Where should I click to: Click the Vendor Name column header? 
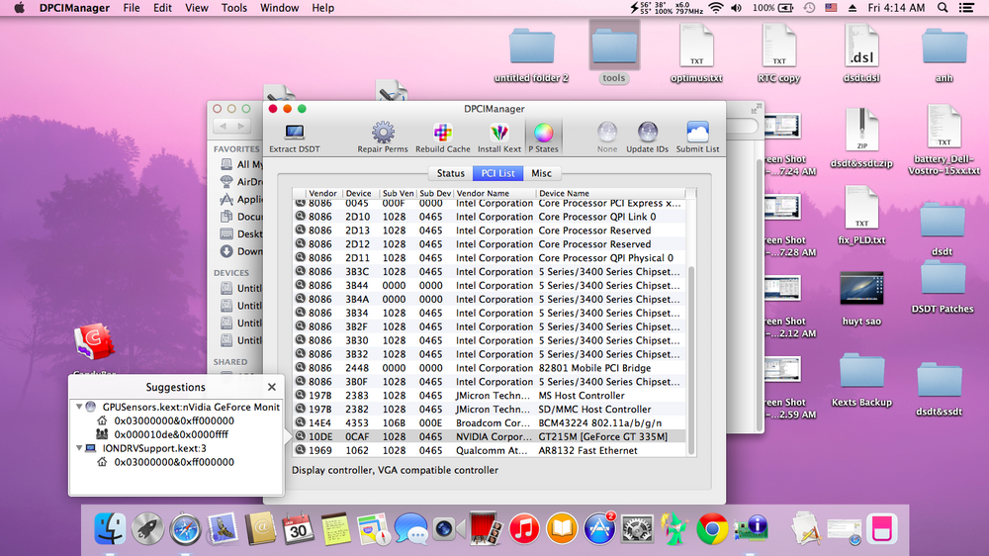[x=494, y=193]
